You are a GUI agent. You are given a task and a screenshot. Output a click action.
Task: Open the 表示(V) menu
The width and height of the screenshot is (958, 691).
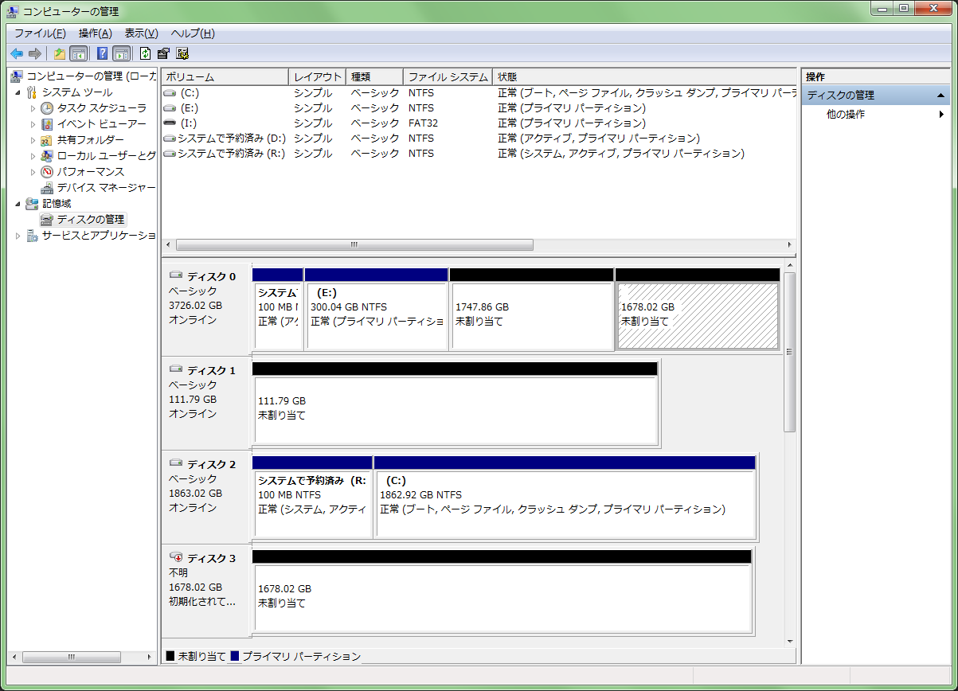pyautogui.click(x=141, y=33)
